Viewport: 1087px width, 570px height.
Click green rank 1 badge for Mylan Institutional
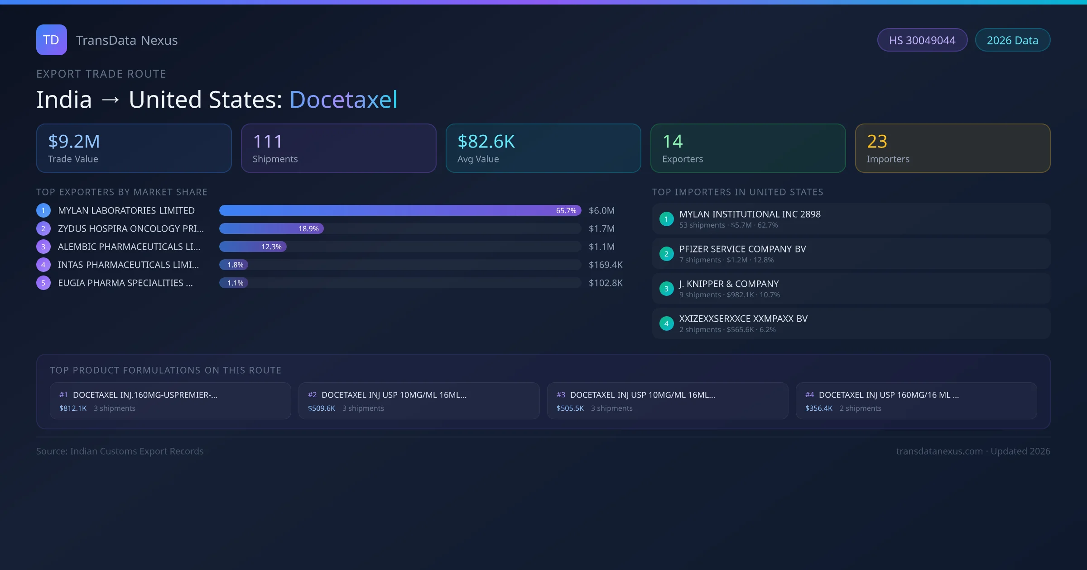[x=666, y=219]
